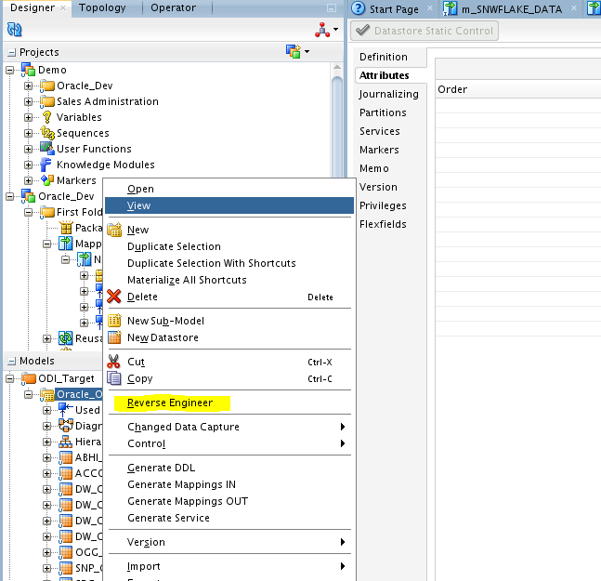Click the red Delete X icon
The height and width of the screenshot is (581, 601).
click(x=114, y=297)
